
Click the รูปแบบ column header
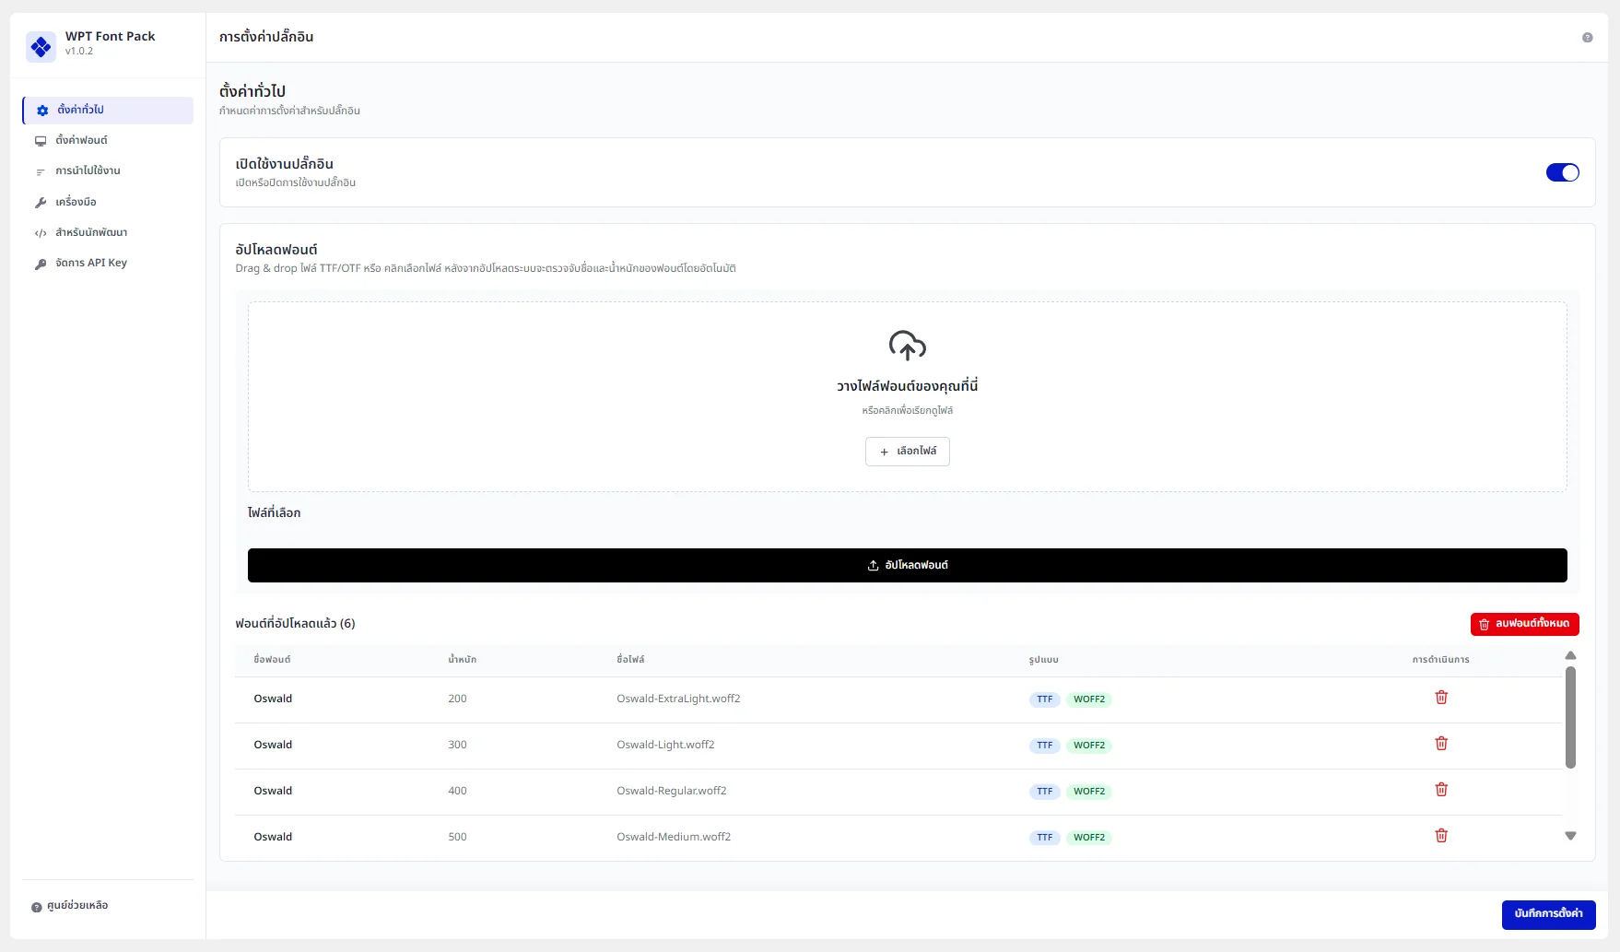(1044, 660)
